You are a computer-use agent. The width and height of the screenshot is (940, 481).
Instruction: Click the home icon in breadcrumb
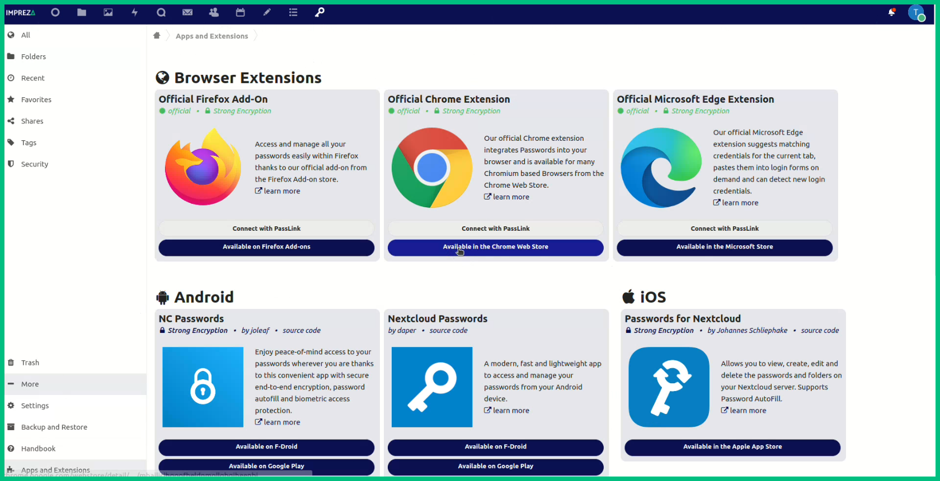point(157,36)
